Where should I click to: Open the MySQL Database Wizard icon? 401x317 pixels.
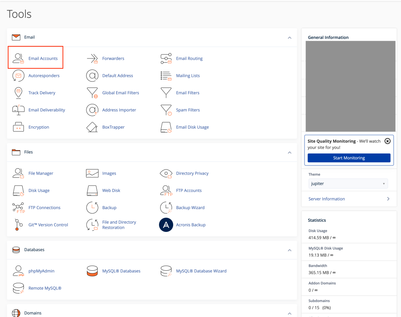coord(166,271)
